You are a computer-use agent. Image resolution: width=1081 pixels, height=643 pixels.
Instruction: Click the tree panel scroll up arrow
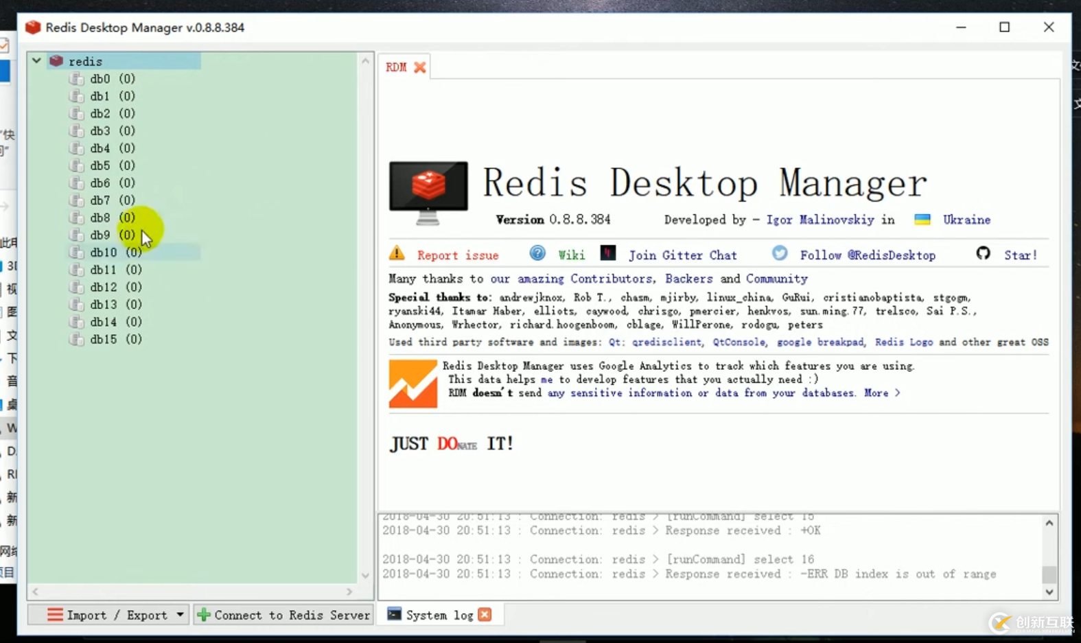tap(365, 61)
